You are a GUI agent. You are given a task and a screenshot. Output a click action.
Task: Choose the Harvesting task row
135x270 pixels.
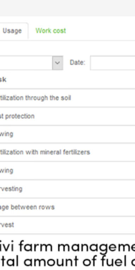(67, 189)
